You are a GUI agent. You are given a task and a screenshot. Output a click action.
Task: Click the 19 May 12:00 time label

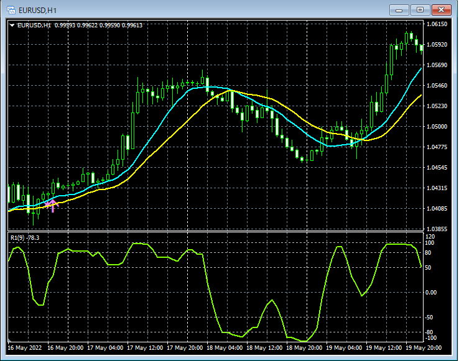coord(384,348)
